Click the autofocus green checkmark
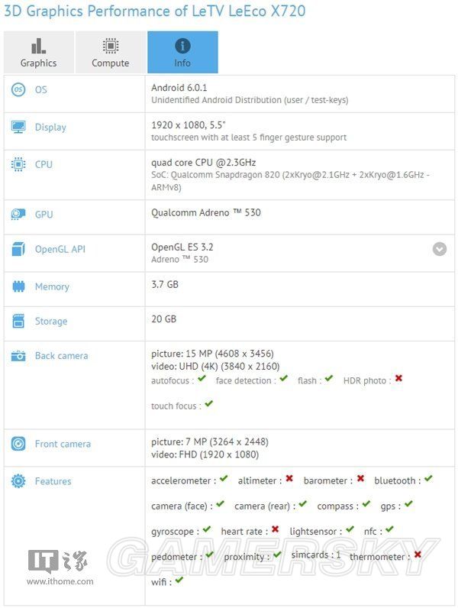This screenshot has width=458, height=608. (x=202, y=378)
